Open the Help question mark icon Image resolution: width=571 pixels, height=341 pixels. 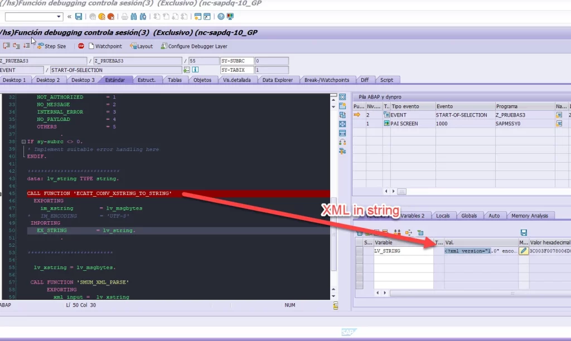coord(221,16)
